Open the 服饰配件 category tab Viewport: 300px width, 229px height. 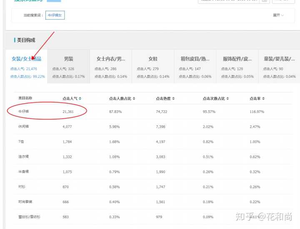point(237,59)
